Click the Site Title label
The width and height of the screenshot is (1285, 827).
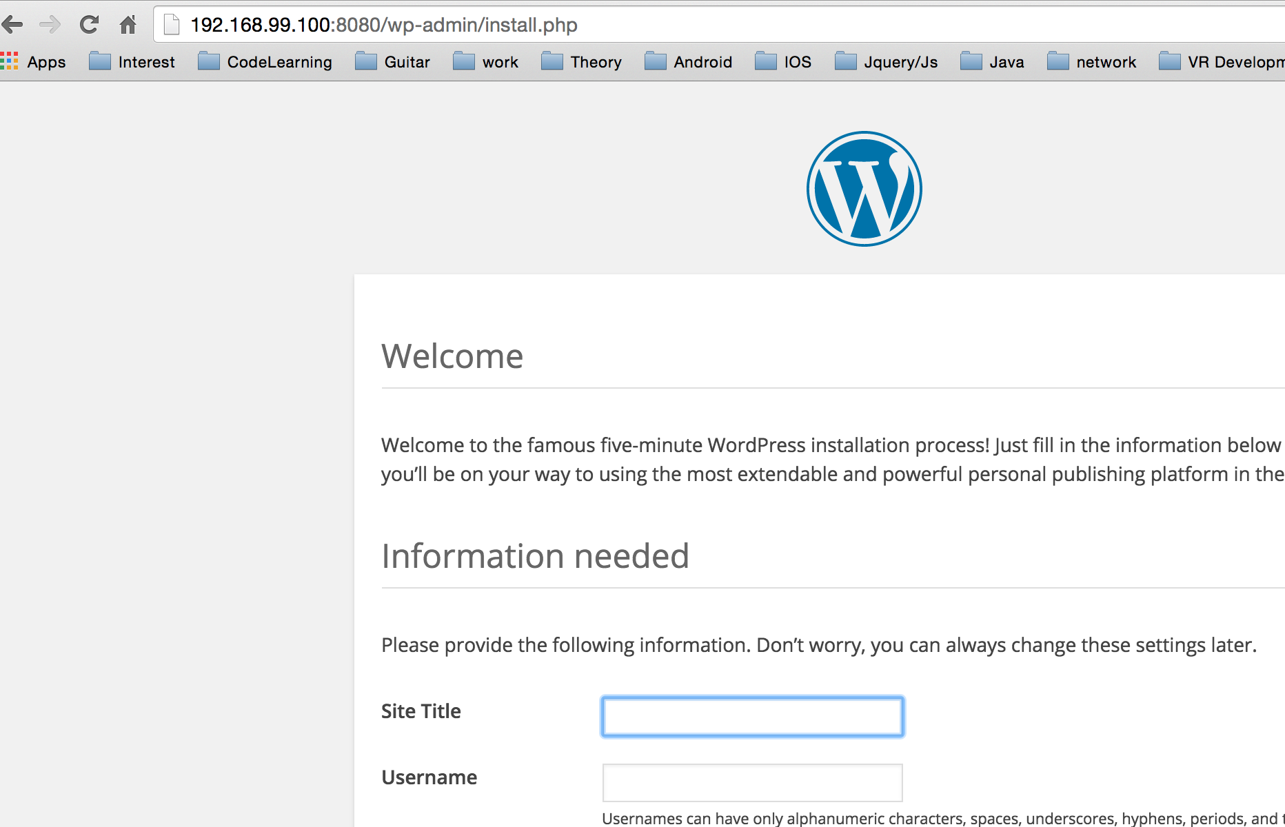tap(421, 711)
